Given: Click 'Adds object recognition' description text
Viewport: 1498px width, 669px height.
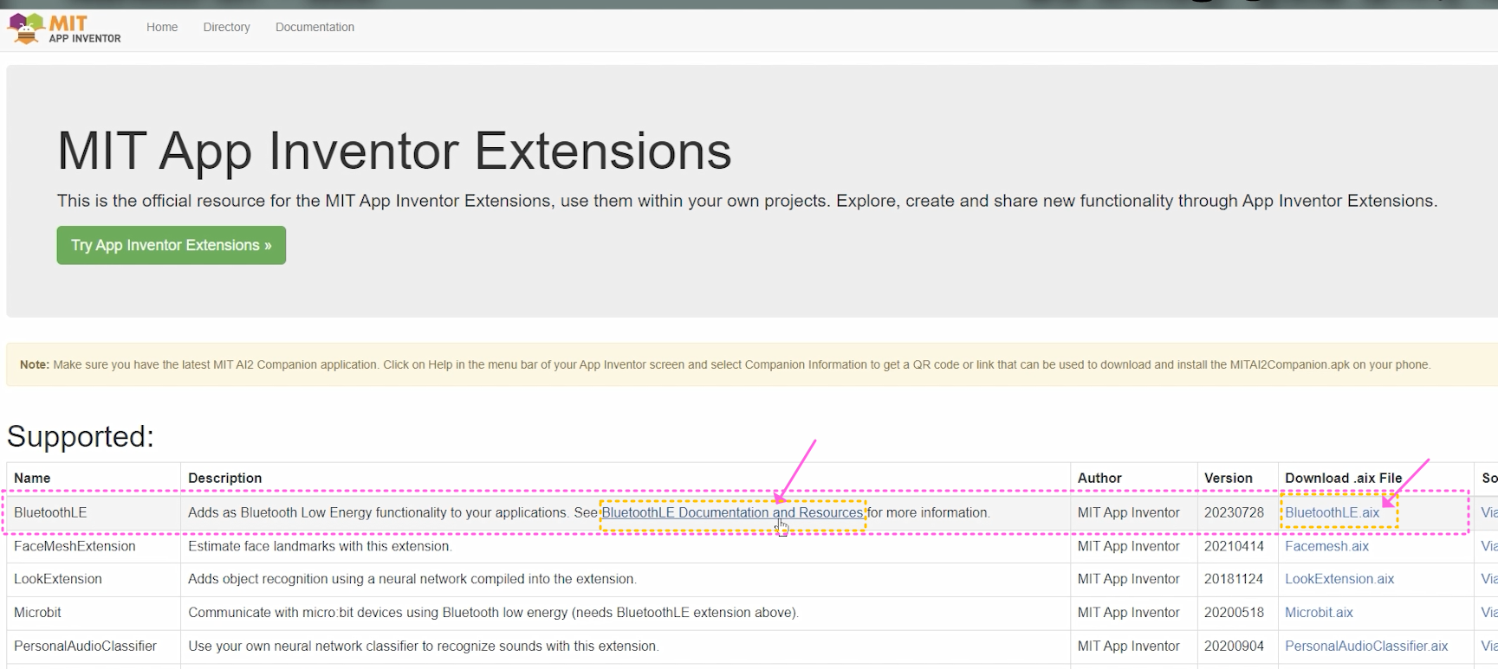Looking at the screenshot, I should pyautogui.click(x=412, y=579).
